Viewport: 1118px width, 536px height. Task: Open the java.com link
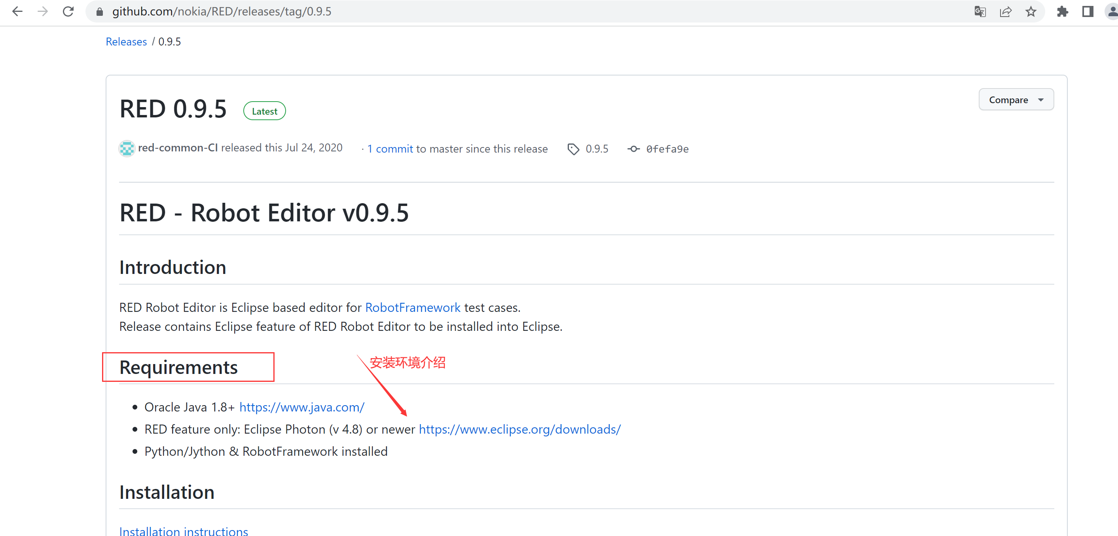(301, 407)
